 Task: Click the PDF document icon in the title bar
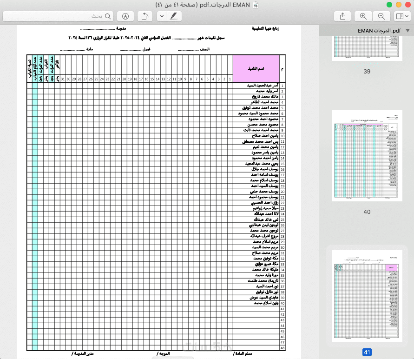255,5
